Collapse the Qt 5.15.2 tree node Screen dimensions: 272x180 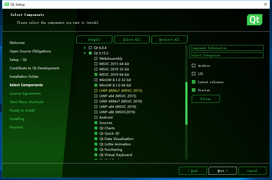tap(85, 53)
